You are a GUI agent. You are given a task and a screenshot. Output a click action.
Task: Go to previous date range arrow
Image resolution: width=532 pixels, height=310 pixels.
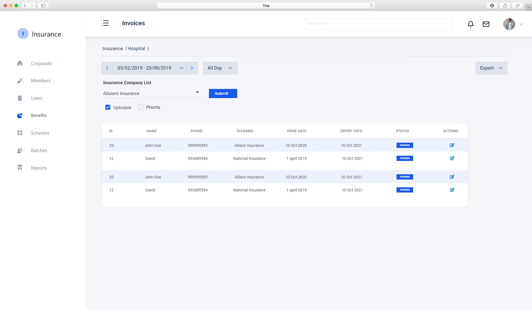[107, 68]
